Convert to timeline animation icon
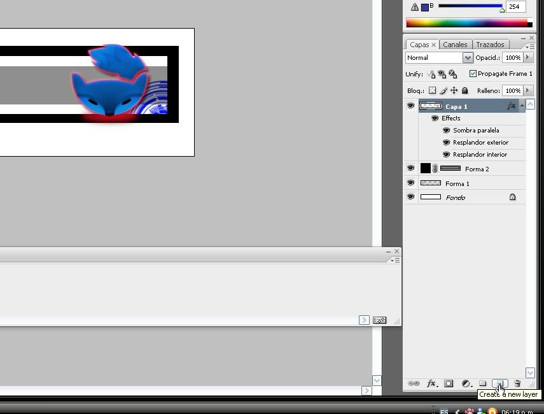This screenshot has width=544, height=414. click(x=380, y=320)
